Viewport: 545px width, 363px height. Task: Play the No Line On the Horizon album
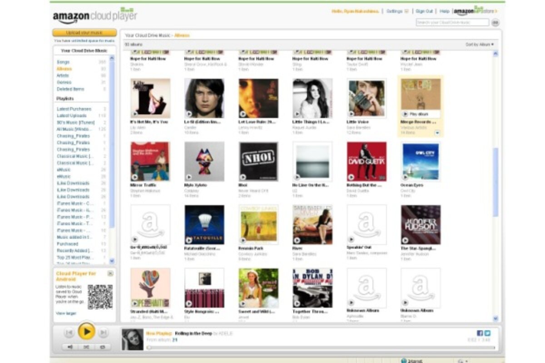297,177
